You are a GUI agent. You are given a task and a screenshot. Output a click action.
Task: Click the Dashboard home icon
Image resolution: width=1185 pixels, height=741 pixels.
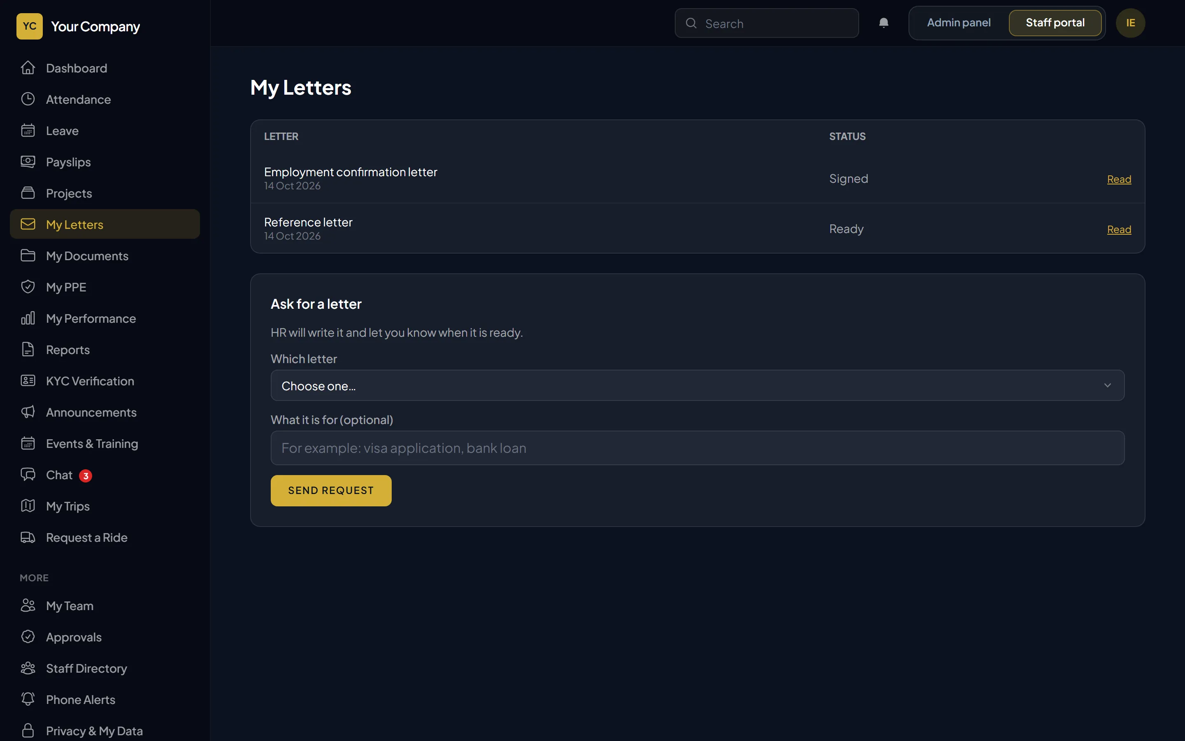coord(28,68)
